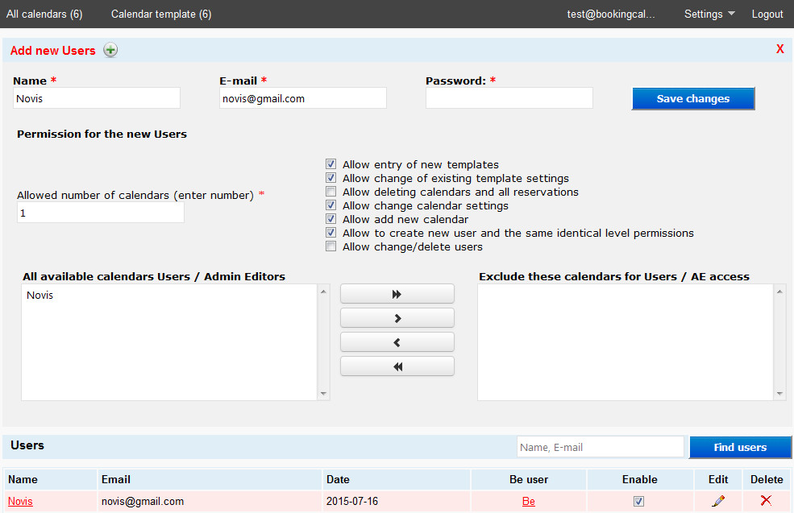794x513 pixels.
Task: Close the Add new Users panel with red X
Action: (x=779, y=49)
